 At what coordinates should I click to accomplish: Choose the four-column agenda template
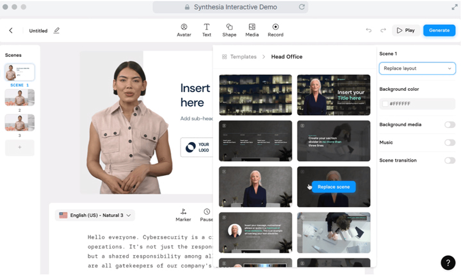point(255,141)
